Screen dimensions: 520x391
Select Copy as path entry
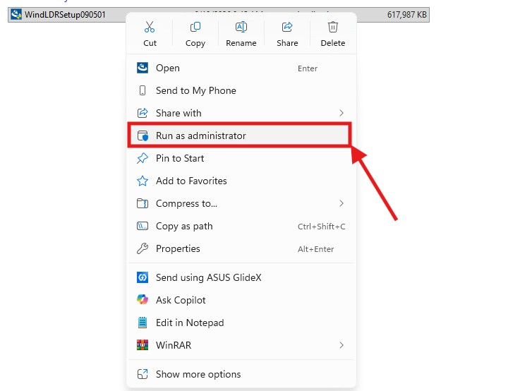tap(241, 226)
